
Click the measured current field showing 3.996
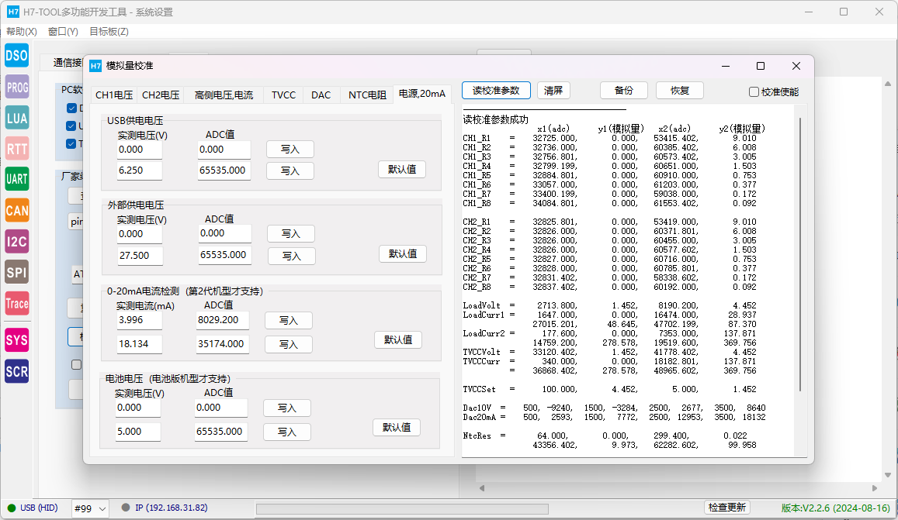[139, 320]
